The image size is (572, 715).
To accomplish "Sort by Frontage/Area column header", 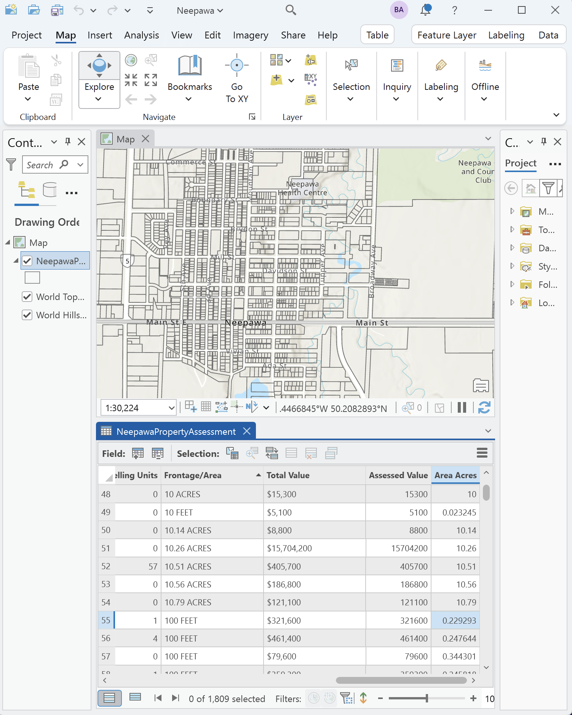I will click(x=212, y=475).
